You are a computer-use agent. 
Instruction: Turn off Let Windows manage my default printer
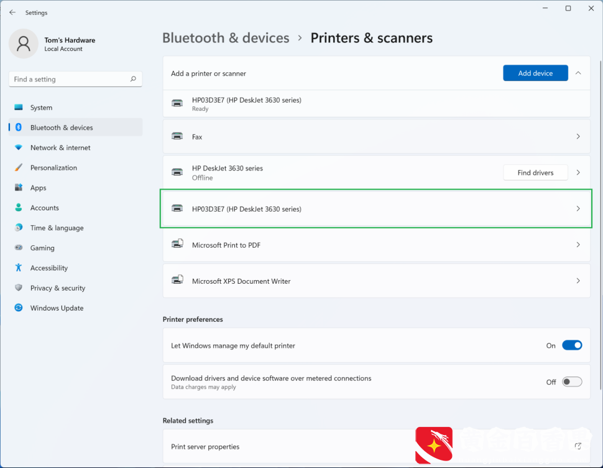(572, 345)
